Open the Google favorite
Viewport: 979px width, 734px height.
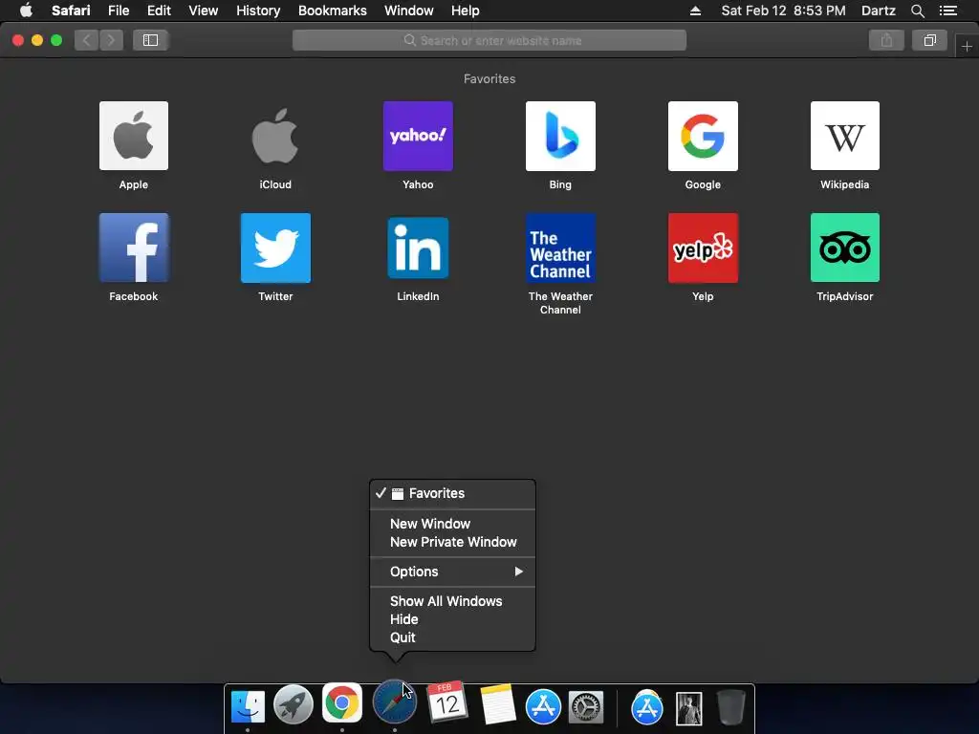[703, 136]
